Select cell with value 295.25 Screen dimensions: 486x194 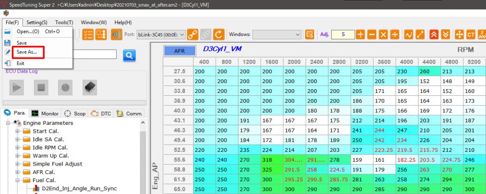(x=294, y=179)
